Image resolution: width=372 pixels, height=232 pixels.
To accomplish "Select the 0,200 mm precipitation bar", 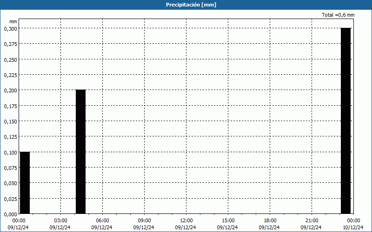I will [x=80, y=152].
